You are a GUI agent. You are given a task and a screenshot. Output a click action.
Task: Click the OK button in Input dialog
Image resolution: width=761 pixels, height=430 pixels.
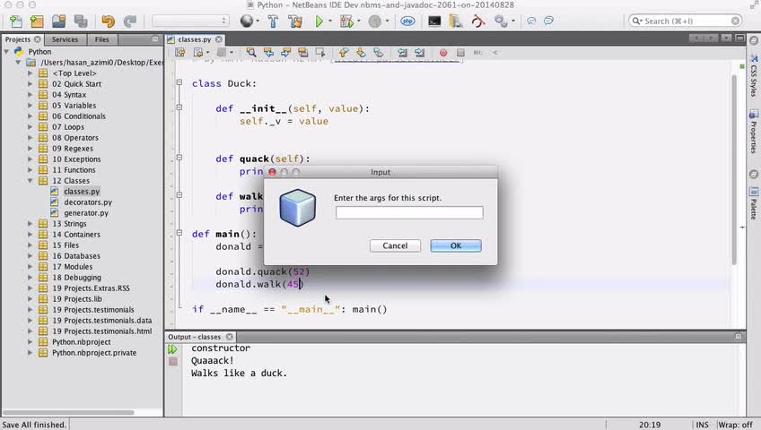pyautogui.click(x=456, y=245)
